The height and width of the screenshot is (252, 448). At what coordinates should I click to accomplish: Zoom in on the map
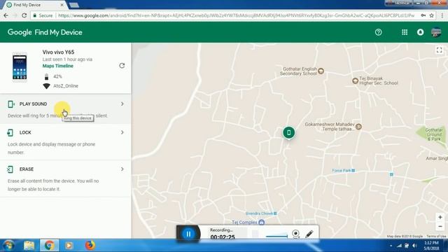(x=440, y=218)
